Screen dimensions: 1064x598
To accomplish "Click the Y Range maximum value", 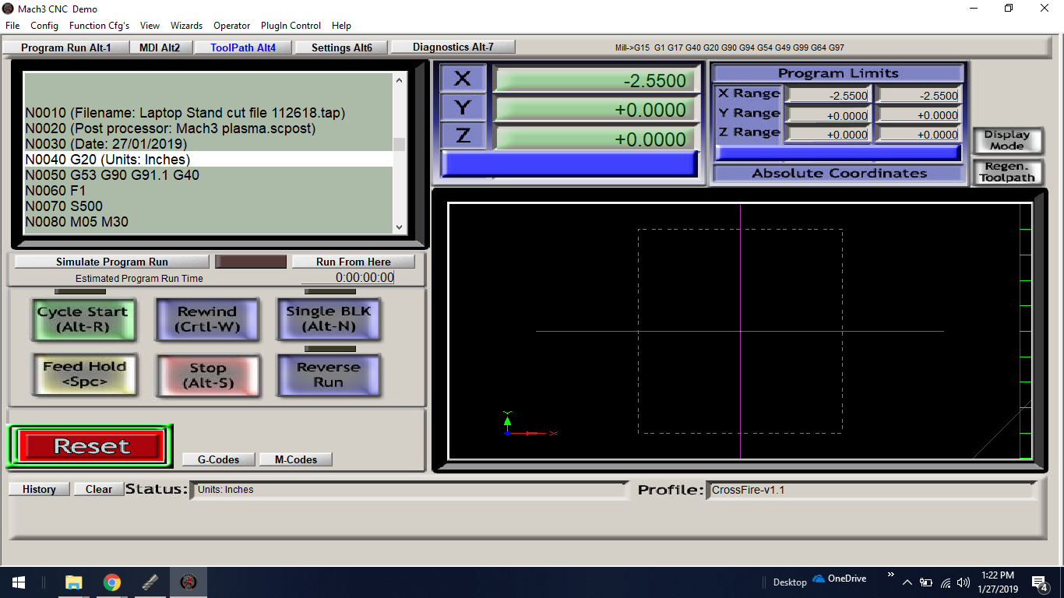I will coord(918,115).
